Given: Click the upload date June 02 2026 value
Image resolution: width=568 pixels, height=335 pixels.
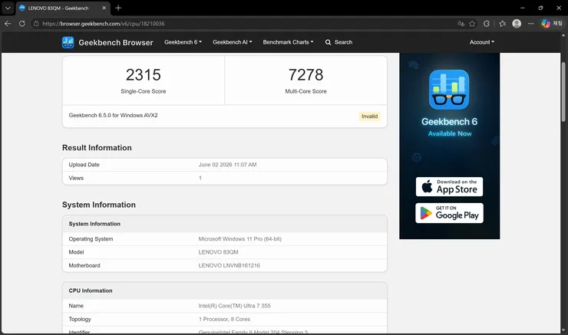Looking at the screenshot, I should click(x=227, y=165).
